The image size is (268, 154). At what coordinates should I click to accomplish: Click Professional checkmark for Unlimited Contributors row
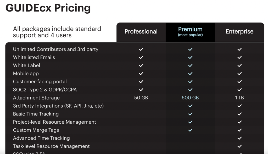(x=141, y=49)
